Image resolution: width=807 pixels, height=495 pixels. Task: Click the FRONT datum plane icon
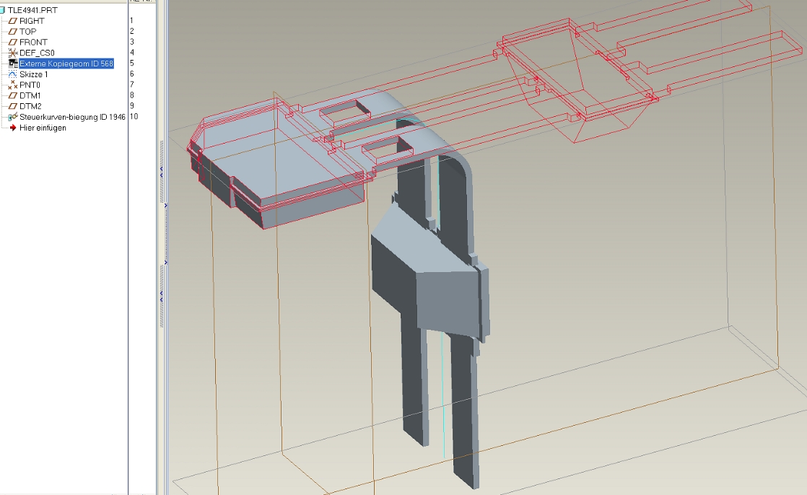13,42
